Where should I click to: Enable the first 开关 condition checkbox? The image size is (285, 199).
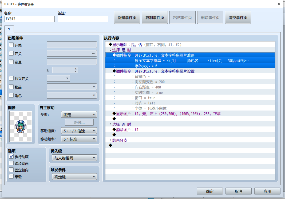pos(11,45)
